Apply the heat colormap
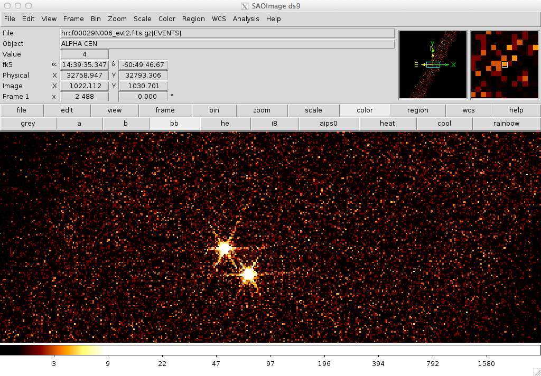The width and height of the screenshot is (541, 376). point(387,124)
